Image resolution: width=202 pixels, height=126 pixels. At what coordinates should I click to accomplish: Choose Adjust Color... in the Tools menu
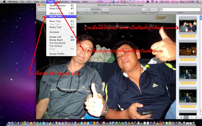pos(61,13)
